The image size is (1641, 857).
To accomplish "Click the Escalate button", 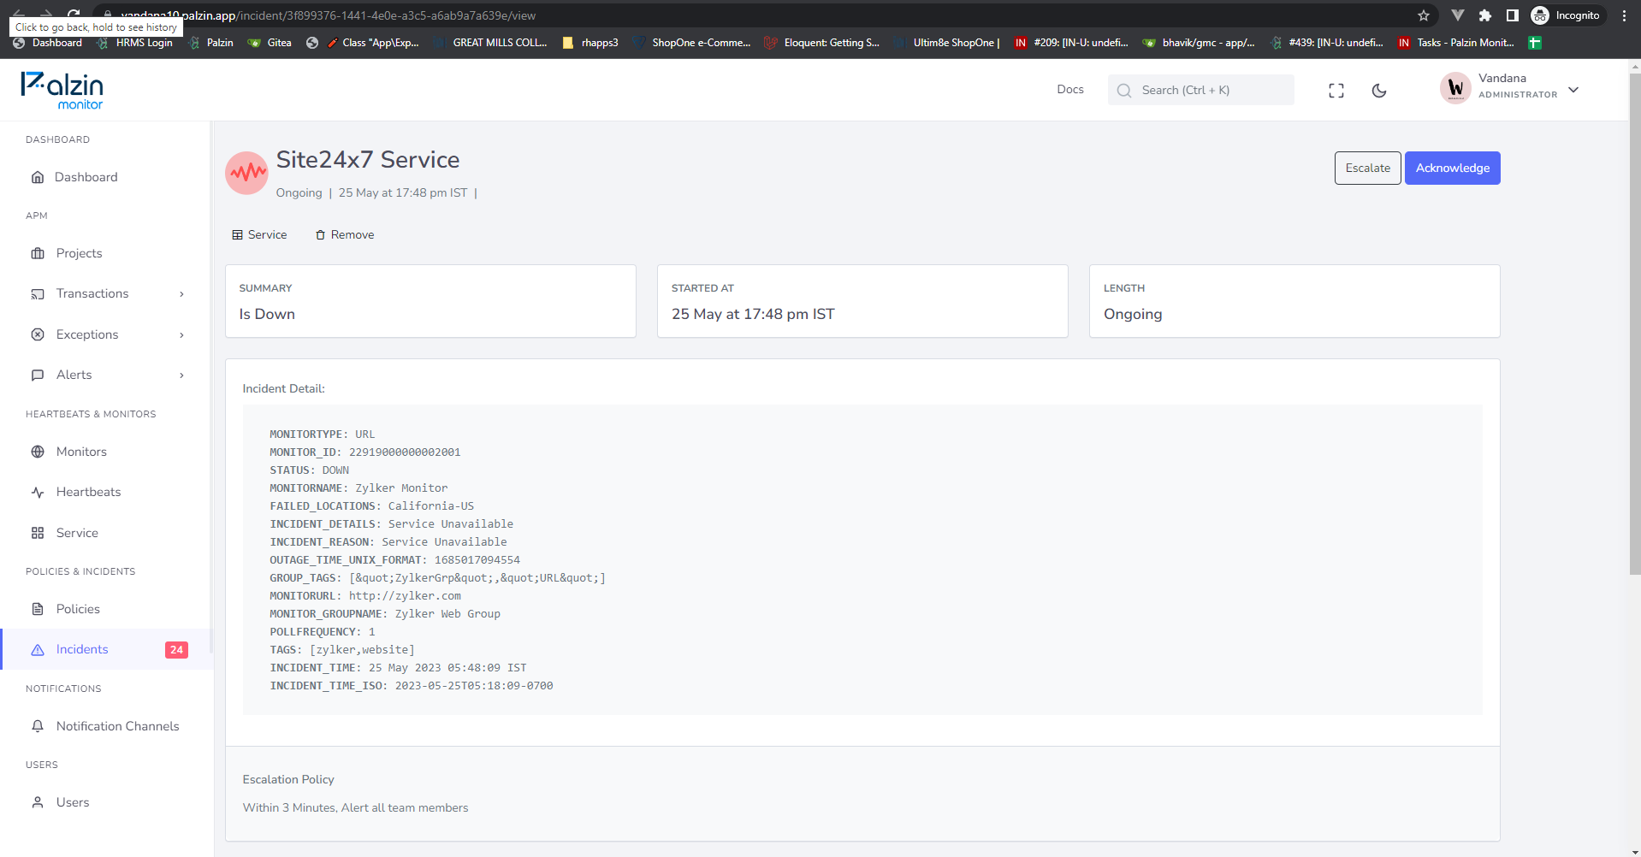I will [x=1367, y=168].
